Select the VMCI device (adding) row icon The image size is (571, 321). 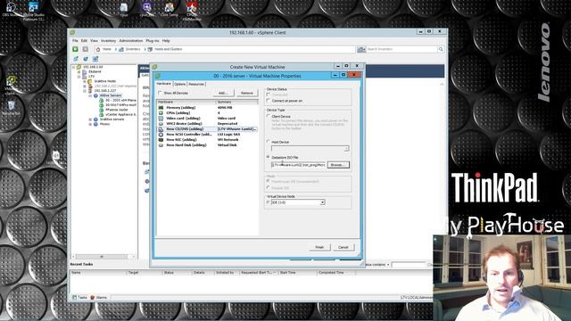tap(161, 124)
